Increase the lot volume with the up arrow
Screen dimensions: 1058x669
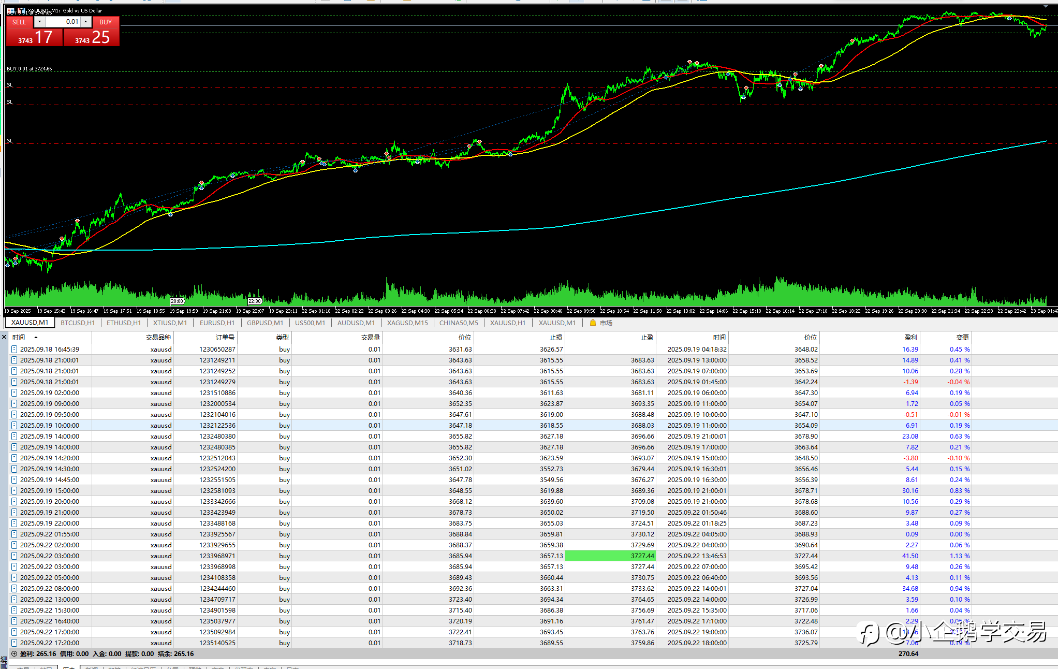coord(86,22)
